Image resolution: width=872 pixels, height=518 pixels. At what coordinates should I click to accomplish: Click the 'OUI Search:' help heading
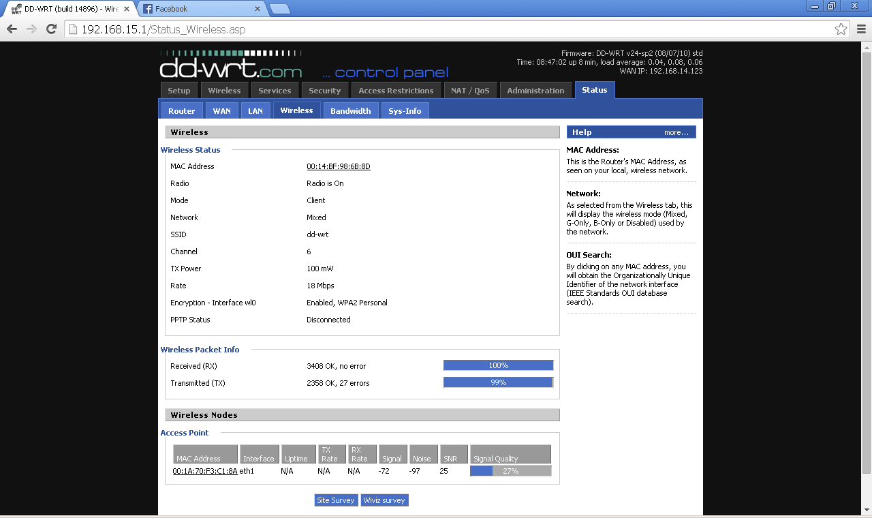(x=589, y=255)
